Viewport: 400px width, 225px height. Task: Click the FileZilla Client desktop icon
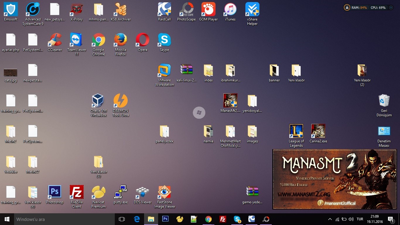77,197
